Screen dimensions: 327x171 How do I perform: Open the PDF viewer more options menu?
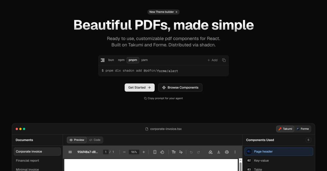coord(235,152)
